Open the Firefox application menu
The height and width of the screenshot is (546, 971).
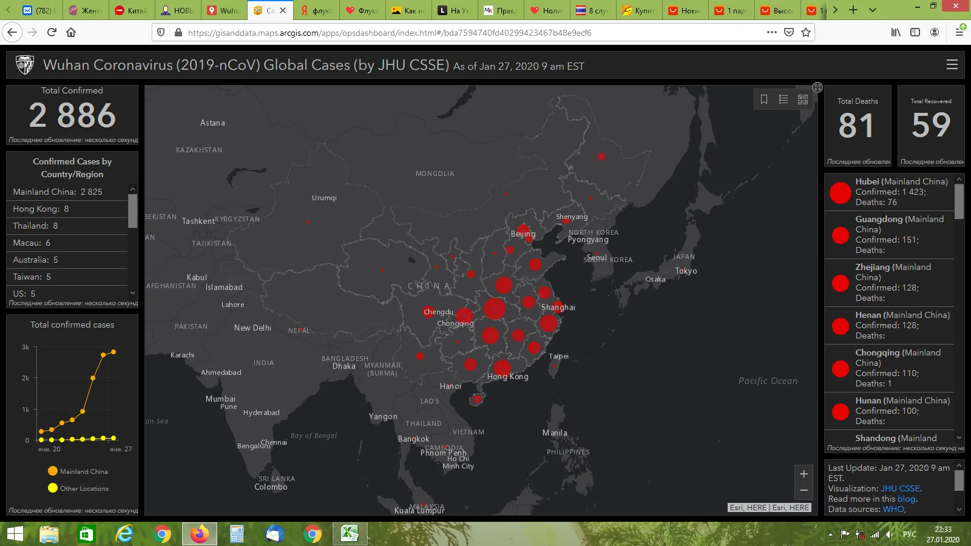(959, 32)
